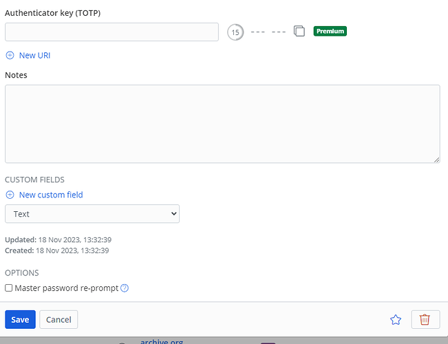Add a New custom field
Screen dimensions: 448x344
[51, 195]
